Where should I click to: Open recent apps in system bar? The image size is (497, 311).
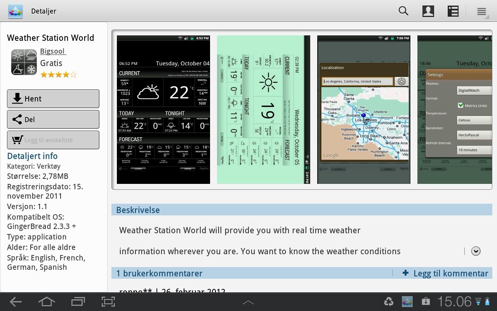point(78,302)
